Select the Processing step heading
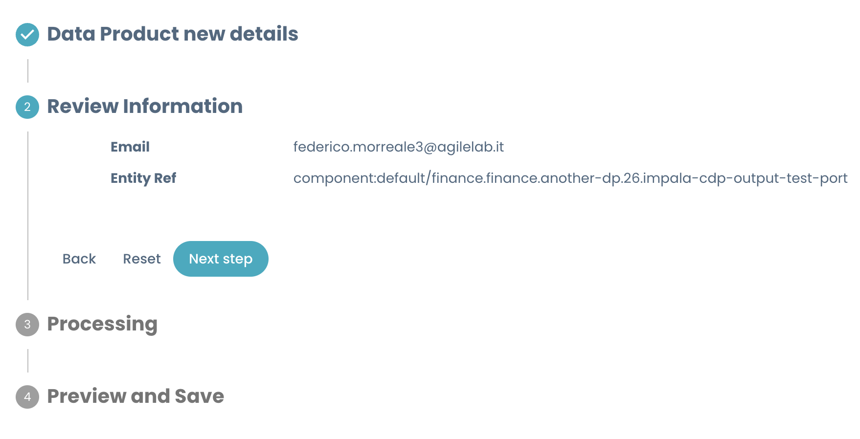The image size is (860, 439). pyautogui.click(x=102, y=324)
